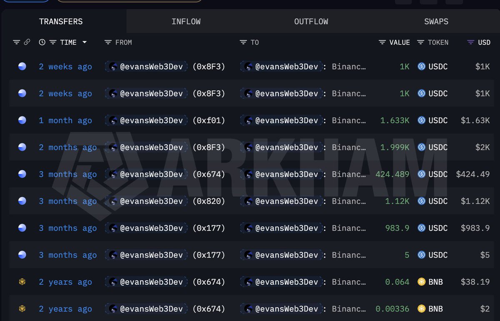Click the value 1.633K

click(395, 120)
